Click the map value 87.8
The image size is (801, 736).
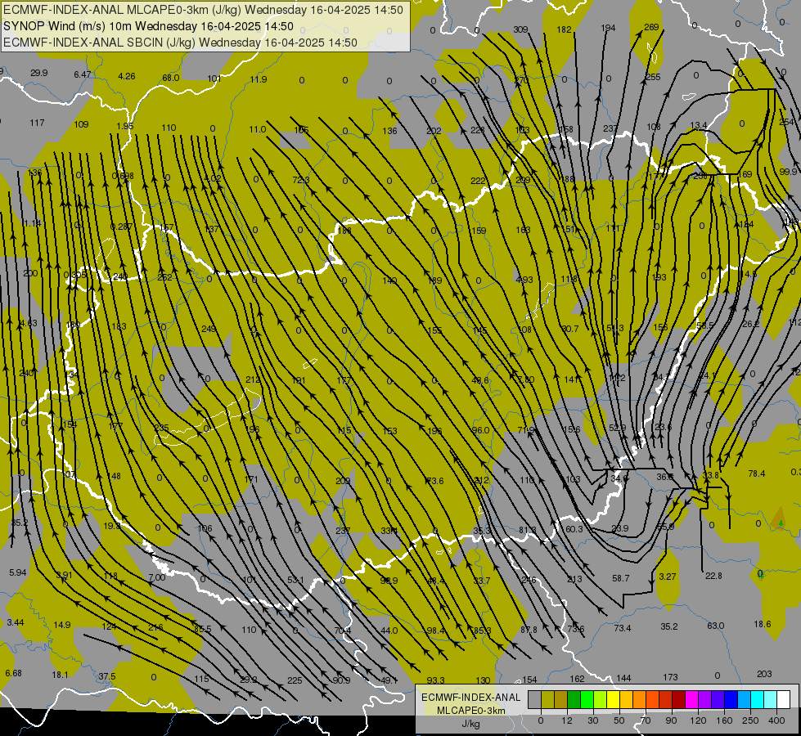(529, 630)
